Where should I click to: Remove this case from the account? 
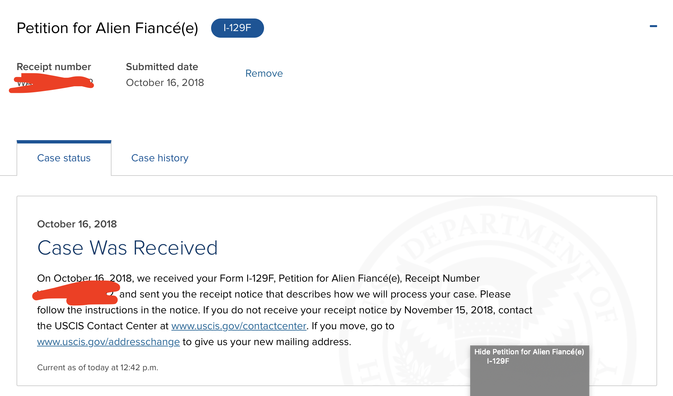coord(264,73)
